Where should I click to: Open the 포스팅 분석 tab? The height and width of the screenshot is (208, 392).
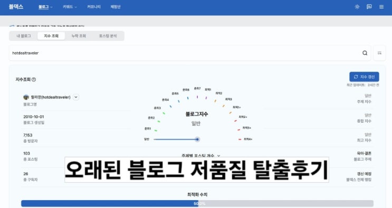tap(108, 36)
